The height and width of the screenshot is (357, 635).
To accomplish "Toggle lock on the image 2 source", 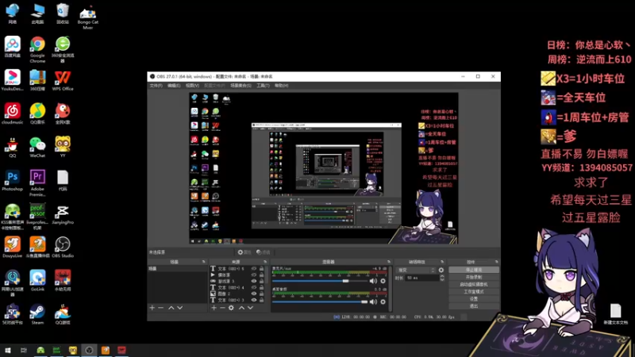I will pos(262,294).
